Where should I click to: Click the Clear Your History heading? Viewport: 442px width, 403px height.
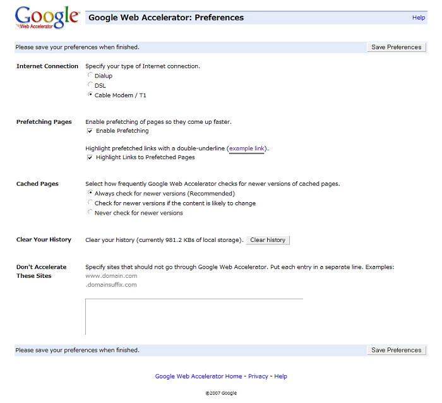[x=44, y=239]
